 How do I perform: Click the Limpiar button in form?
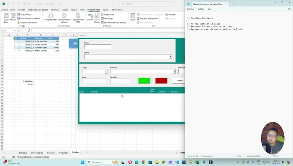pos(179,81)
